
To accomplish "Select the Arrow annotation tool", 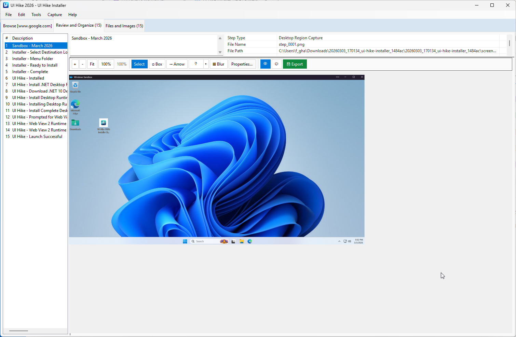I will pyautogui.click(x=177, y=64).
